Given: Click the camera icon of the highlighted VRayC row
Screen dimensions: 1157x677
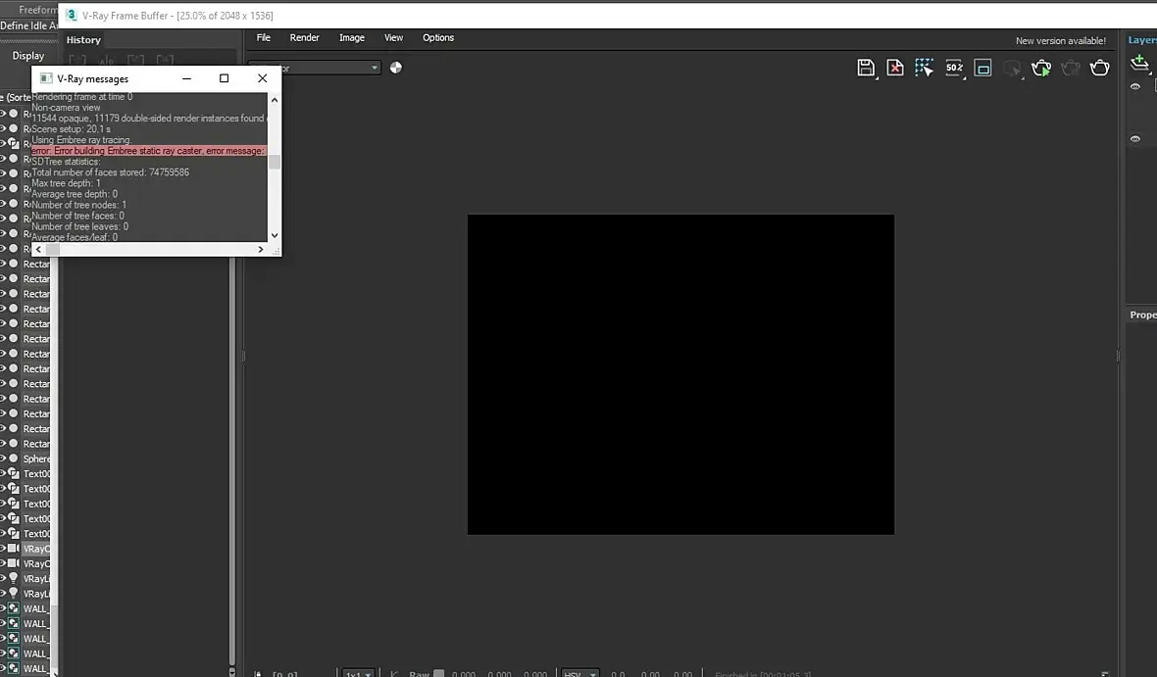Looking at the screenshot, I should pyautogui.click(x=14, y=548).
